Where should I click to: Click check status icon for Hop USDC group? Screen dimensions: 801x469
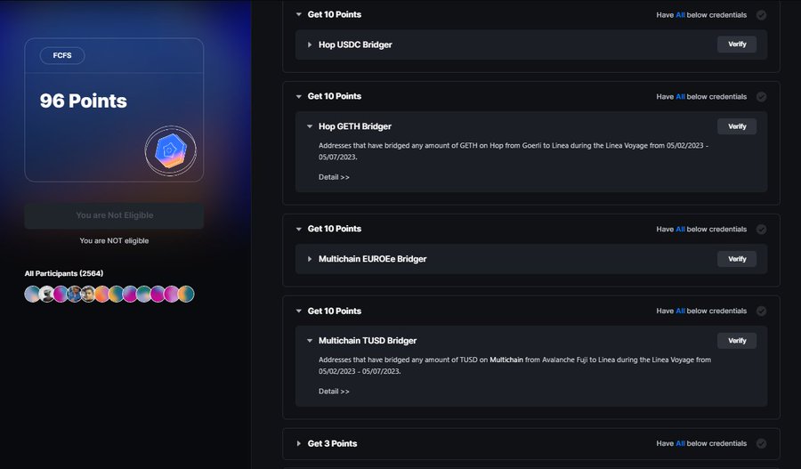761,15
